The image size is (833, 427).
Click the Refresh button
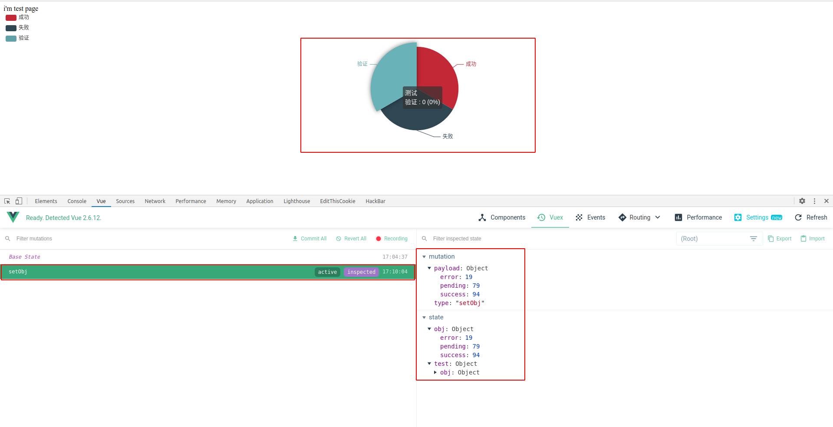(811, 217)
